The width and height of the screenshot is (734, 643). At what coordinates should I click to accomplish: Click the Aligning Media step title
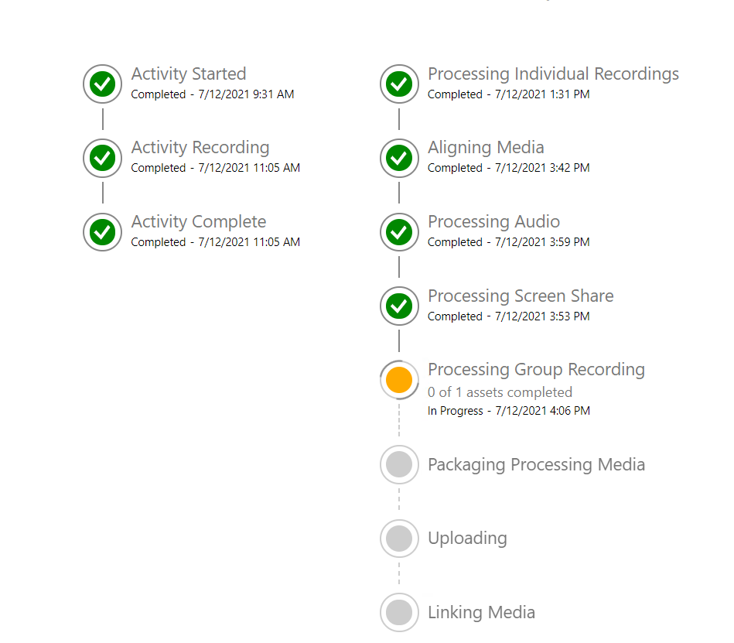pyautogui.click(x=486, y=148)
